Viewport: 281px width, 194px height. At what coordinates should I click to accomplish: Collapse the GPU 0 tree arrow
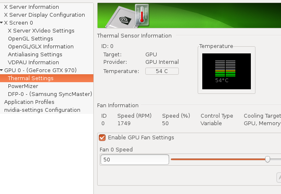[x=2, y=70]
